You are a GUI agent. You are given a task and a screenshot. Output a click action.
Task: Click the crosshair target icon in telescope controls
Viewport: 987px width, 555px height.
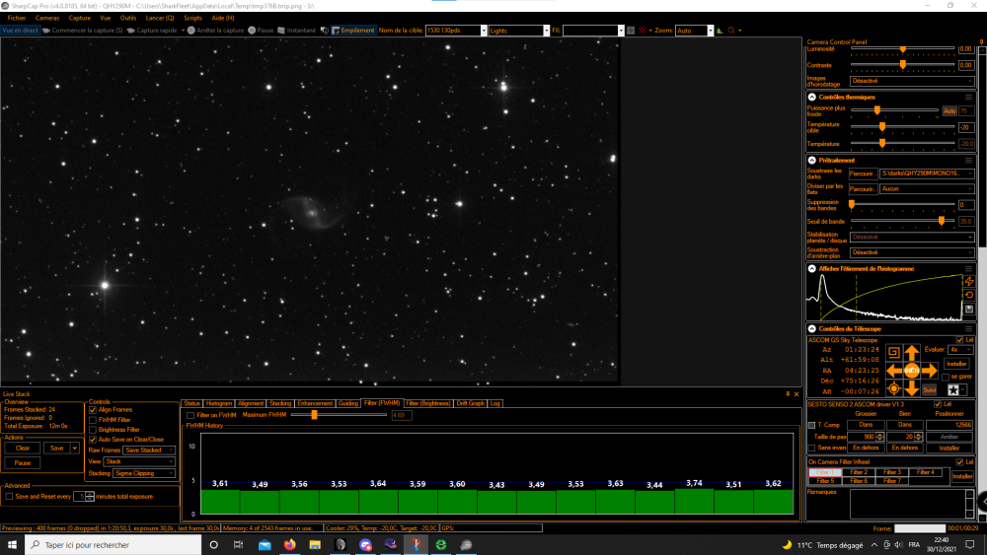click(893, 389)
